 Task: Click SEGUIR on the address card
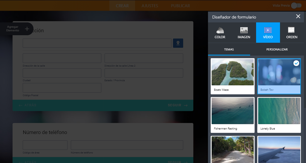click(x=178, y=105)
